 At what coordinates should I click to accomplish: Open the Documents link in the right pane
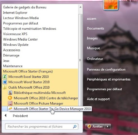tap(96, 28)
